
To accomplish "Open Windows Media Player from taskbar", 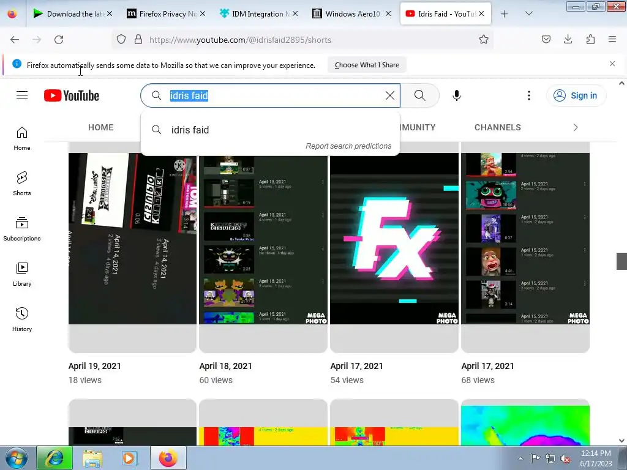I will [x=129, y=458].
